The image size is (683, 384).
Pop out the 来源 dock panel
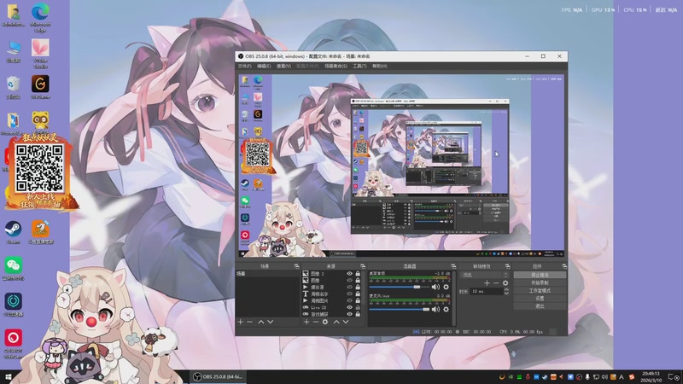363,266
